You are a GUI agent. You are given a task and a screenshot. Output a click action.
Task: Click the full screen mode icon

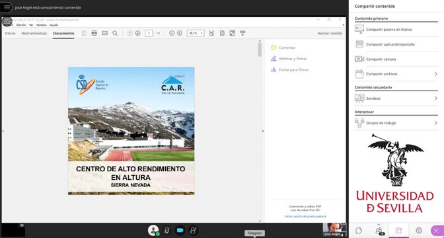point(232,33)
